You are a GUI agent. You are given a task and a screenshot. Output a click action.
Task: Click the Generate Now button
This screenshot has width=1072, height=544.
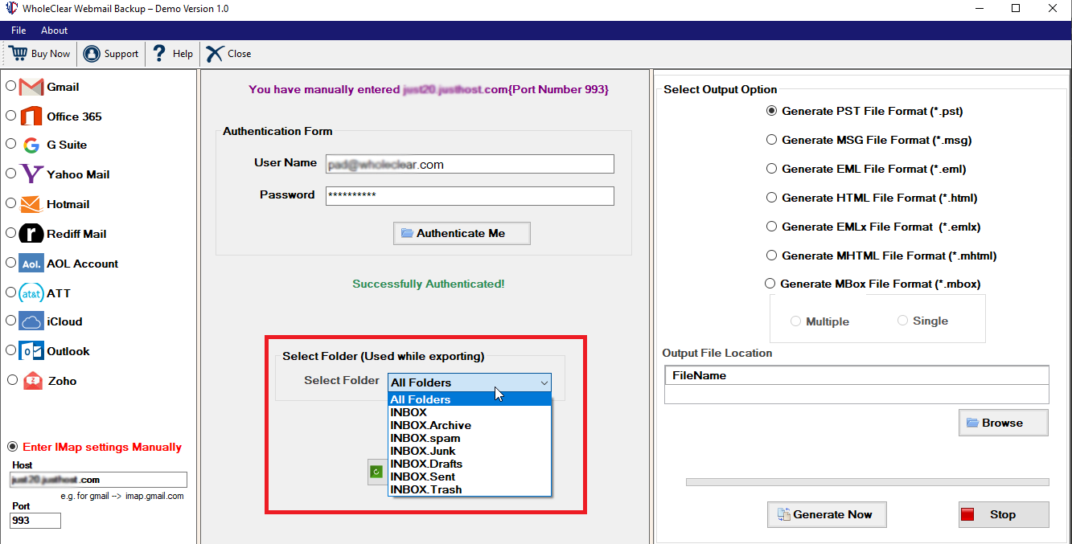click(x=827, y=514)
